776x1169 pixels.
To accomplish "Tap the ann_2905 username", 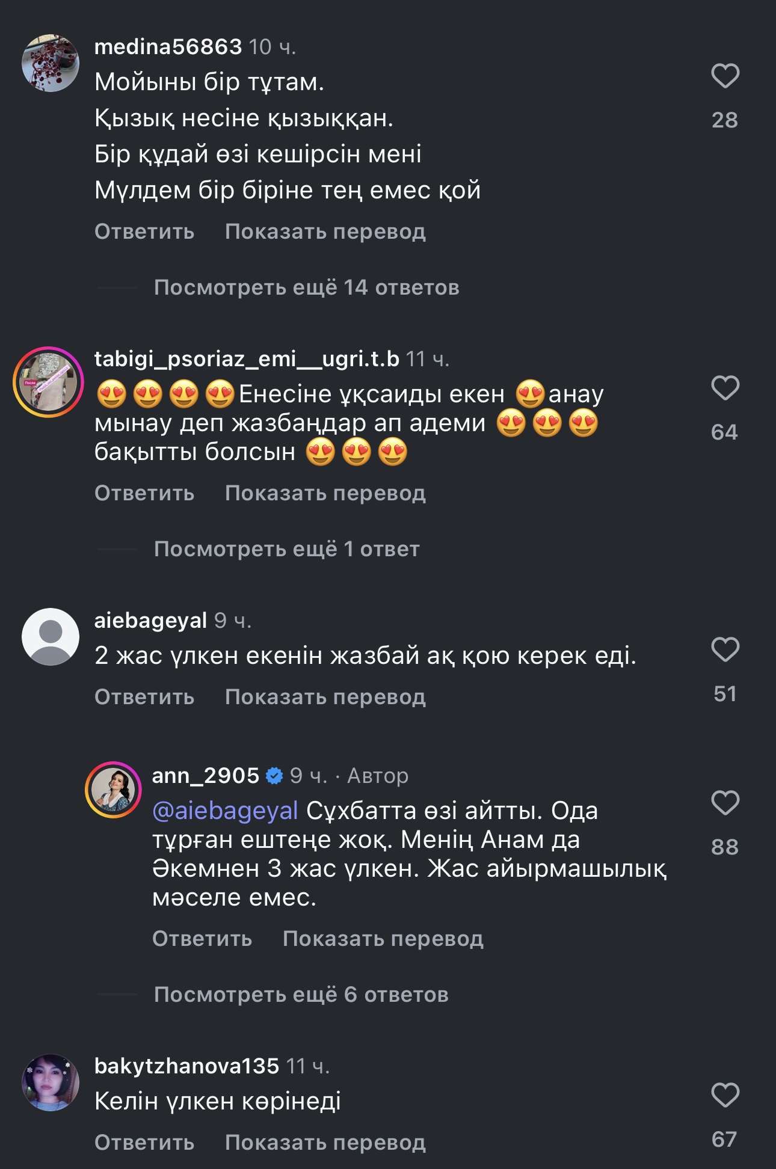I will [205, 776].
